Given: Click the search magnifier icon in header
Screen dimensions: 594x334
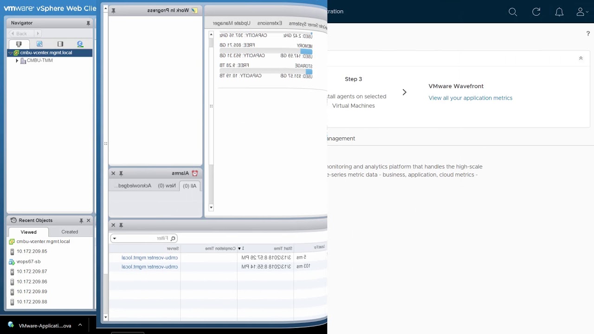Looking at the screenshot, I should [x=513, y=12].
